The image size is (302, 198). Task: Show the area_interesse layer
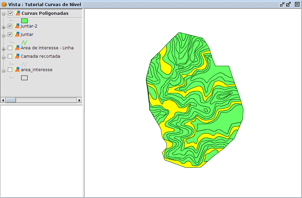(x=10, y=70)
